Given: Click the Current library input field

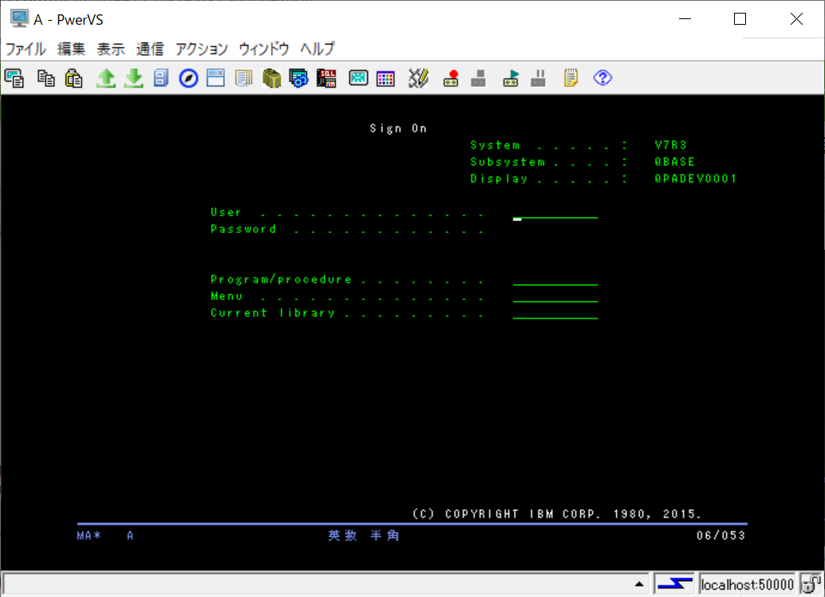Looking at the screenshot, I should point(555,314).
